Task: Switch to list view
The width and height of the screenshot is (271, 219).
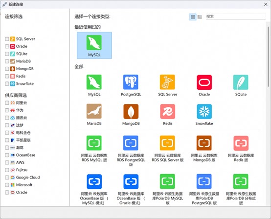Action: [x=200, y=17]
